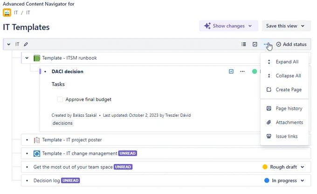Choose Expand All from the menu
317x194 pixels.
point(284,62)
